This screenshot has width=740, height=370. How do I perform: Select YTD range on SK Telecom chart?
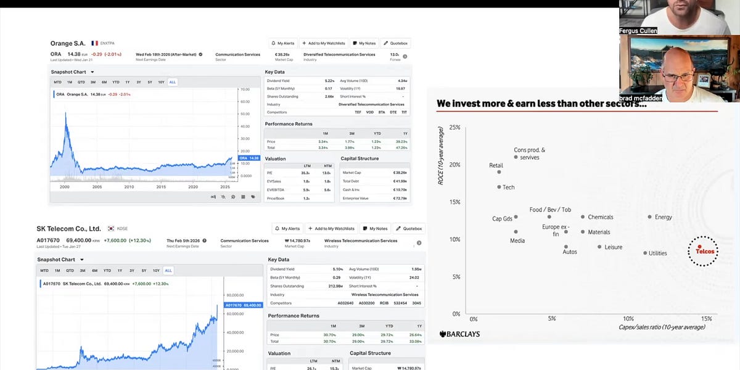click(107, 270)
